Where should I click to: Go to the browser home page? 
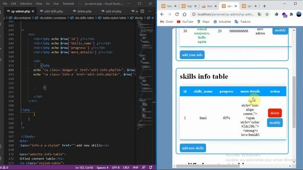(x=184, y=14)
